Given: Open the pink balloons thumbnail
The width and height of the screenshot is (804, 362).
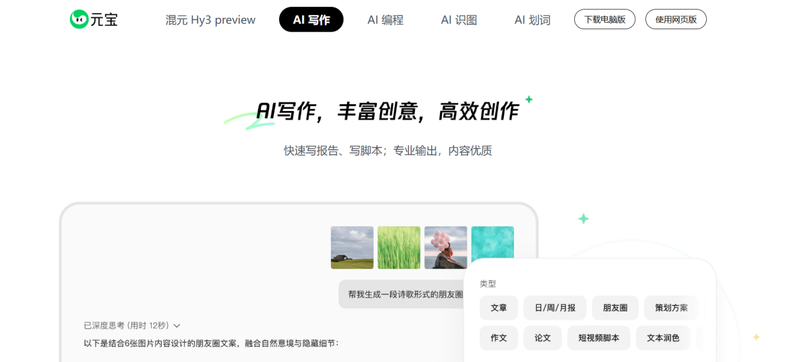Looking at the screenshot, I should 446,247.
